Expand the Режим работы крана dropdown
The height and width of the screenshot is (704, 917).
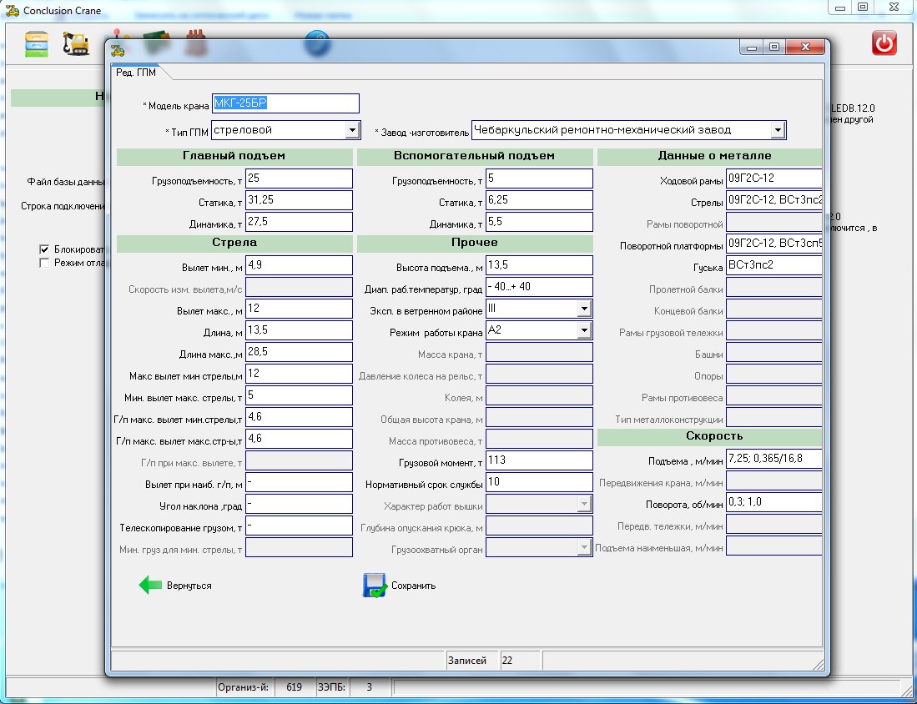coord(583,330)
